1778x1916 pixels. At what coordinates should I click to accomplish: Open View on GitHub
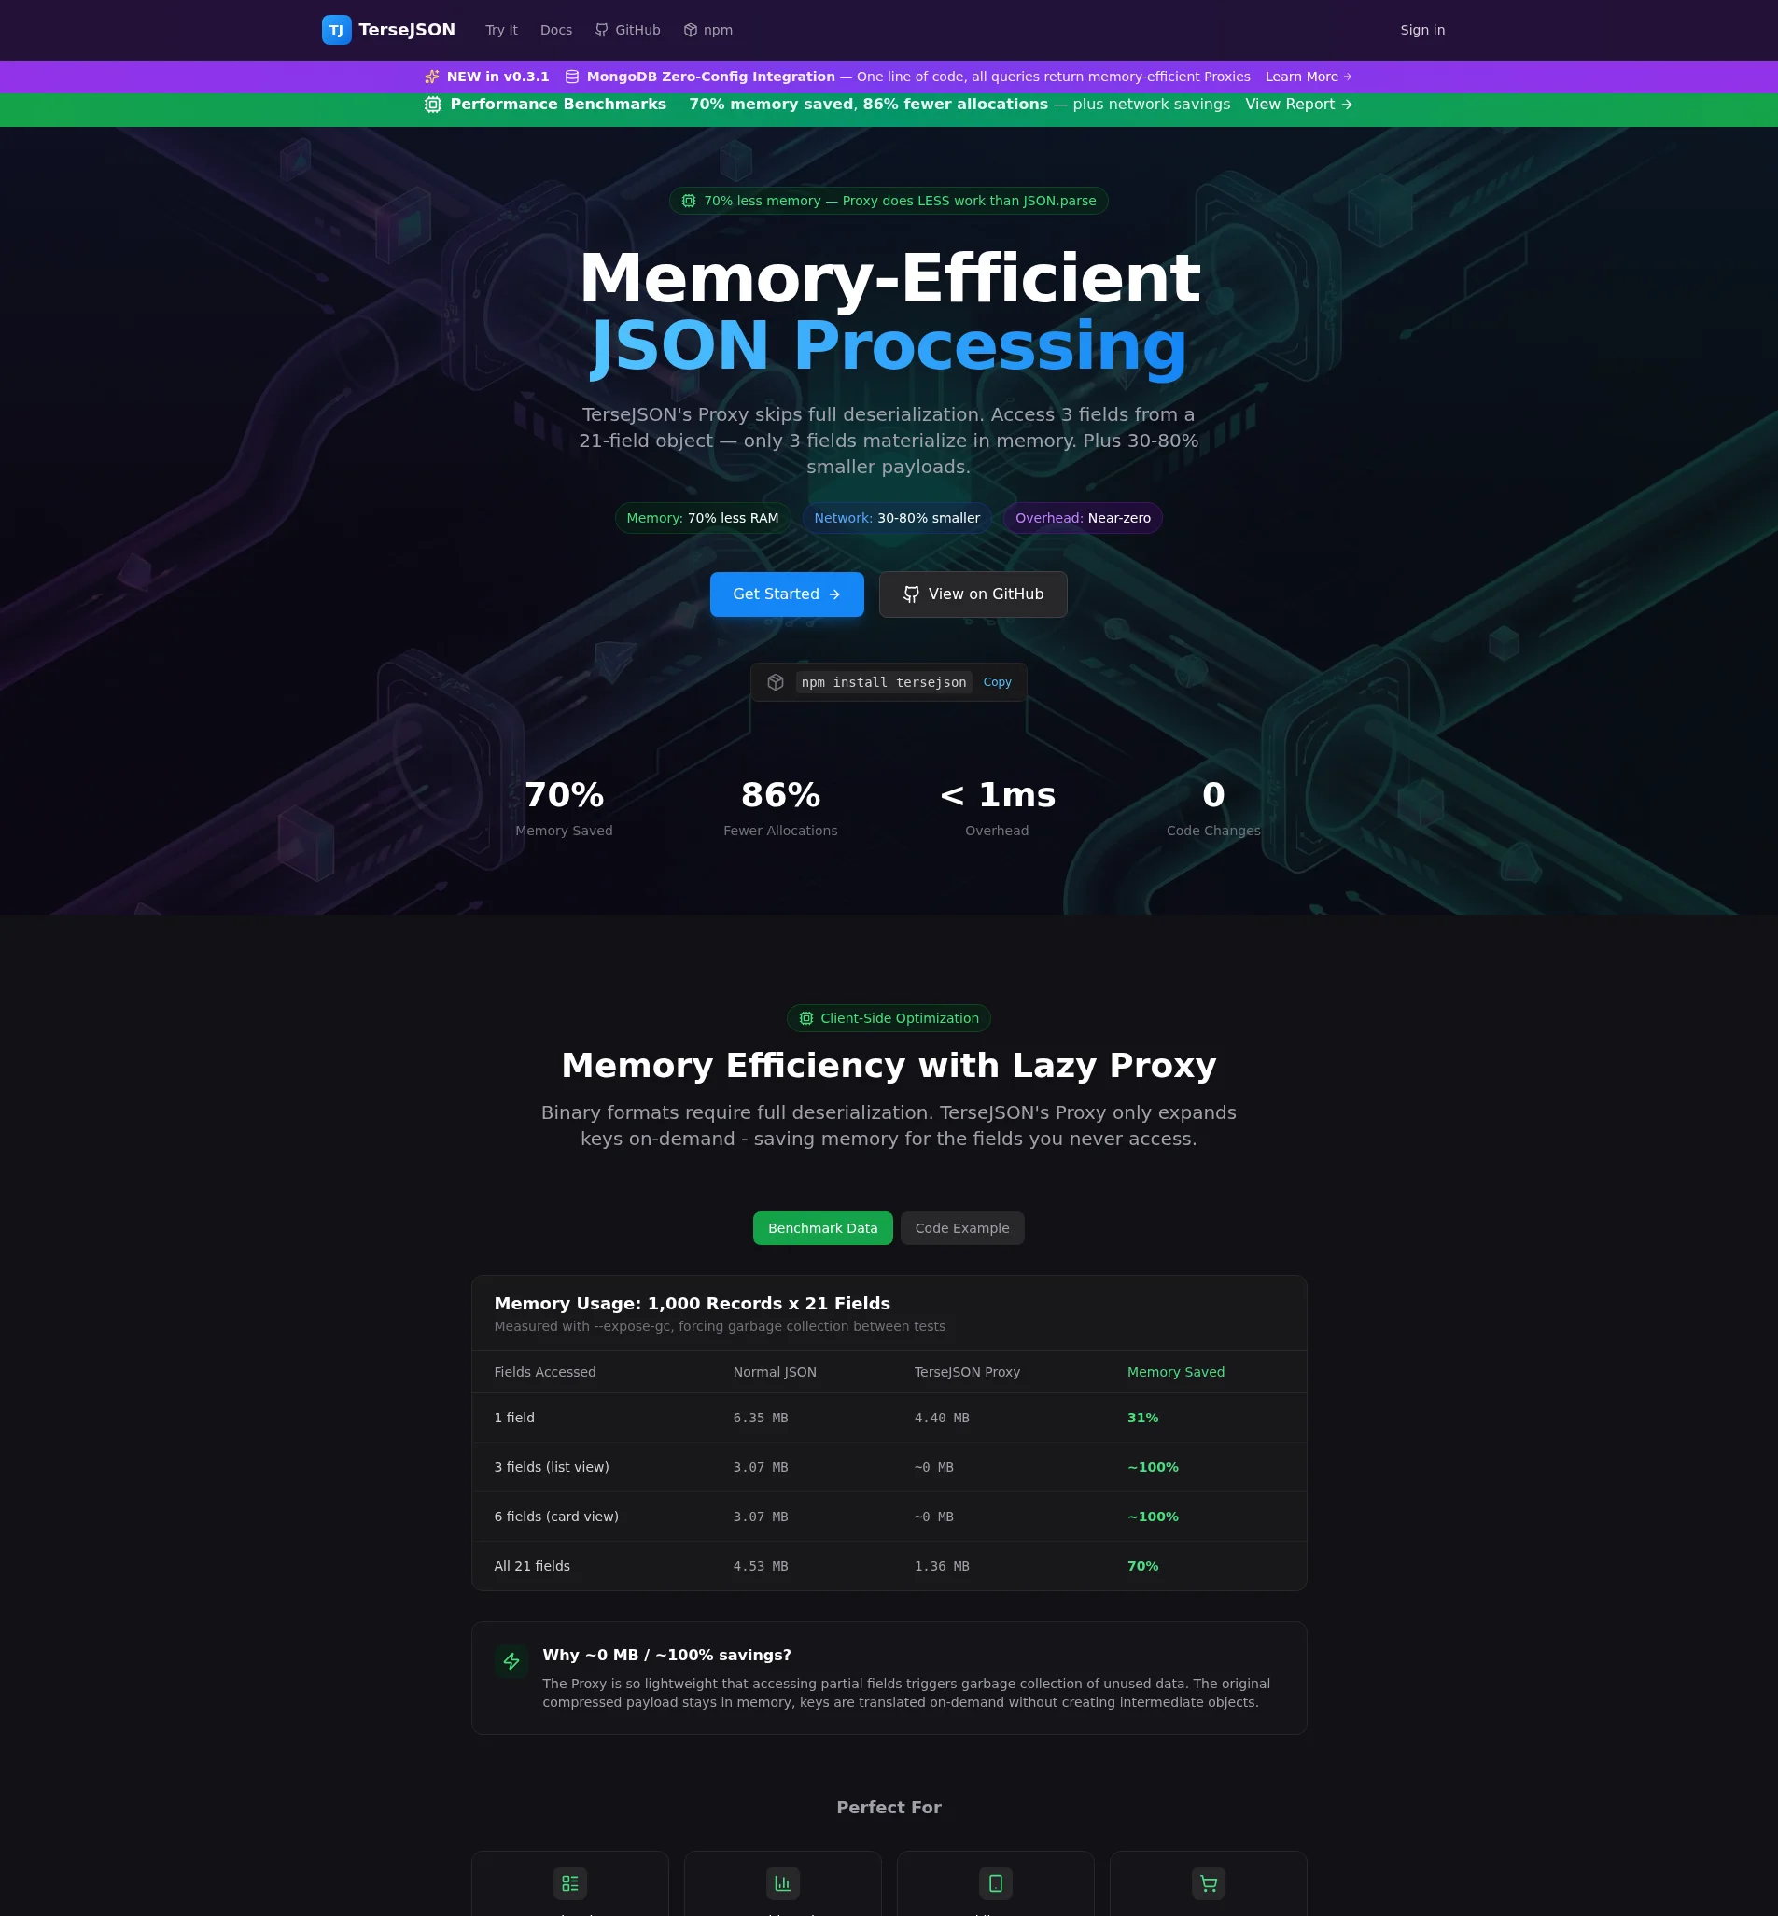tap(973, 594)
